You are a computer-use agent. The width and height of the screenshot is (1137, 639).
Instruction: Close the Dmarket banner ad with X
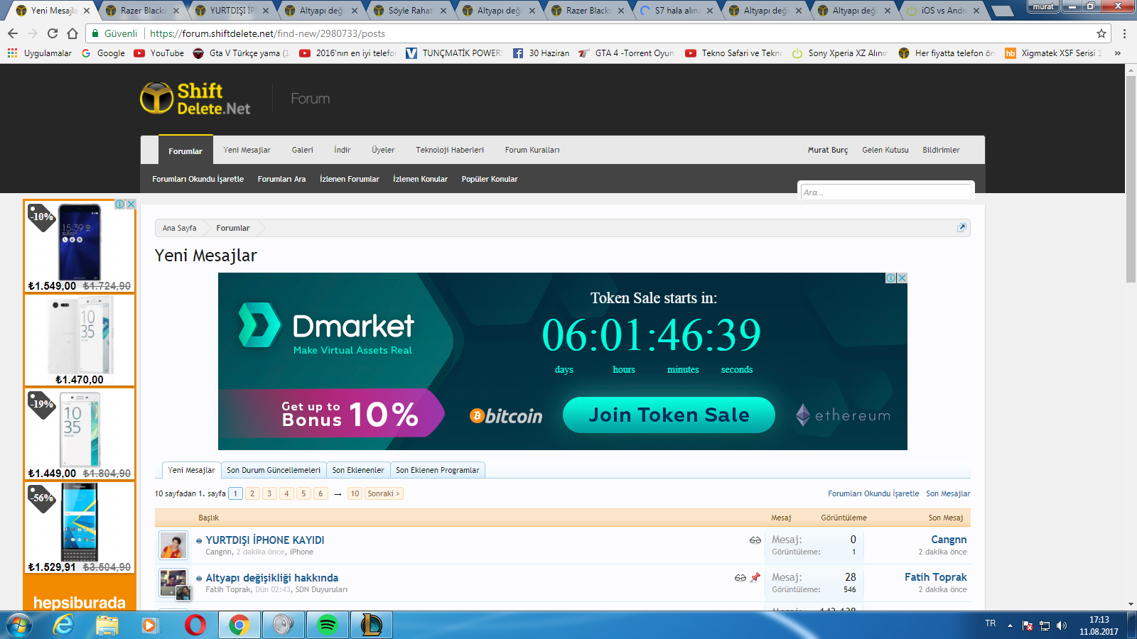902,278
